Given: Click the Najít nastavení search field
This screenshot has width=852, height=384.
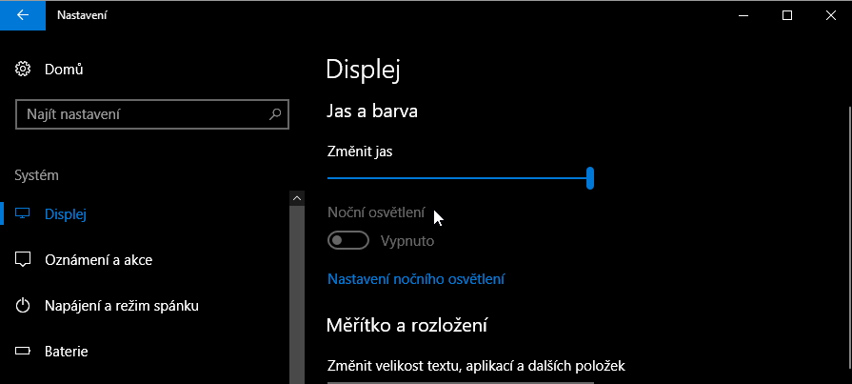Looking at the screenshot, I should [143, 114].
